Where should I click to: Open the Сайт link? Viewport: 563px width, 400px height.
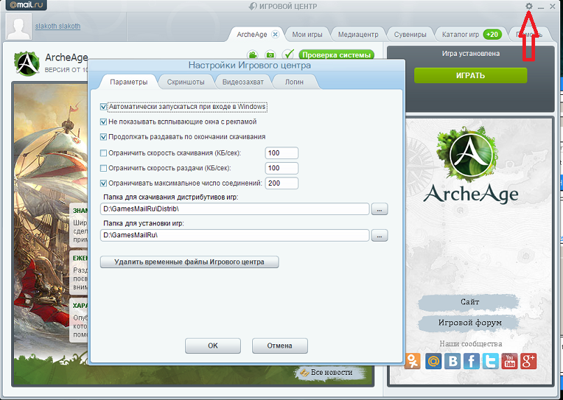pos(469,302)
